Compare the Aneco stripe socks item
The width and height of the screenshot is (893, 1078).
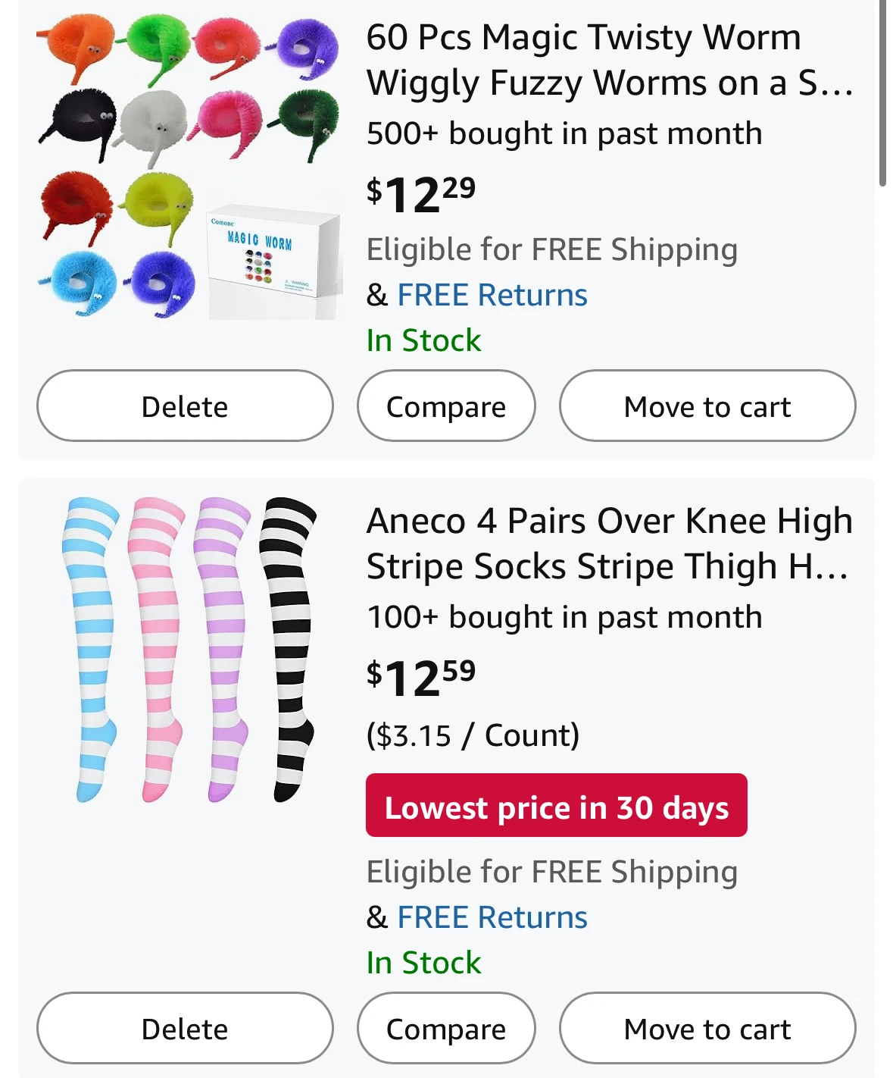point(445,1028)
